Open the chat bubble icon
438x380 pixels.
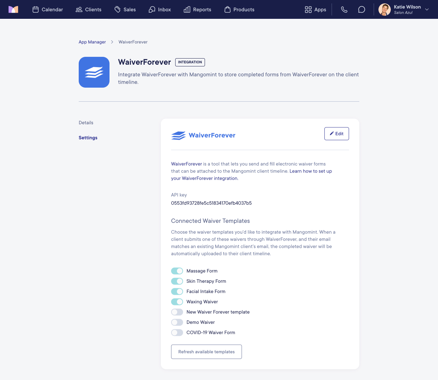362,10
